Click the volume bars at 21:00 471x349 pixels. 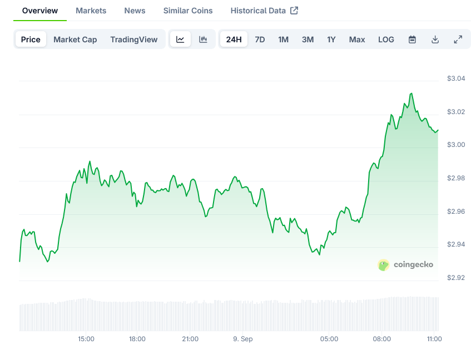[190, 316]
